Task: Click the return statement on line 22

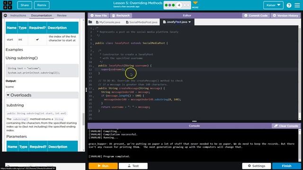Action: pos(125,107)
